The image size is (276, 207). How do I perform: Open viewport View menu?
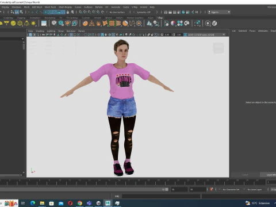[30, 31]
